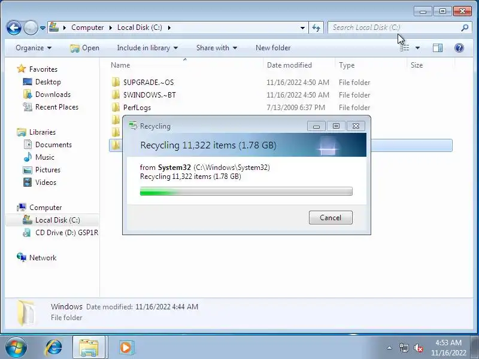Click the Recycling progress bar
Image resolution: width=479 pixels, height=359 pixels.
pyautogui.click(x=246, y=191)
